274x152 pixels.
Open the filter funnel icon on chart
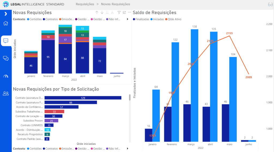point(119,13)
